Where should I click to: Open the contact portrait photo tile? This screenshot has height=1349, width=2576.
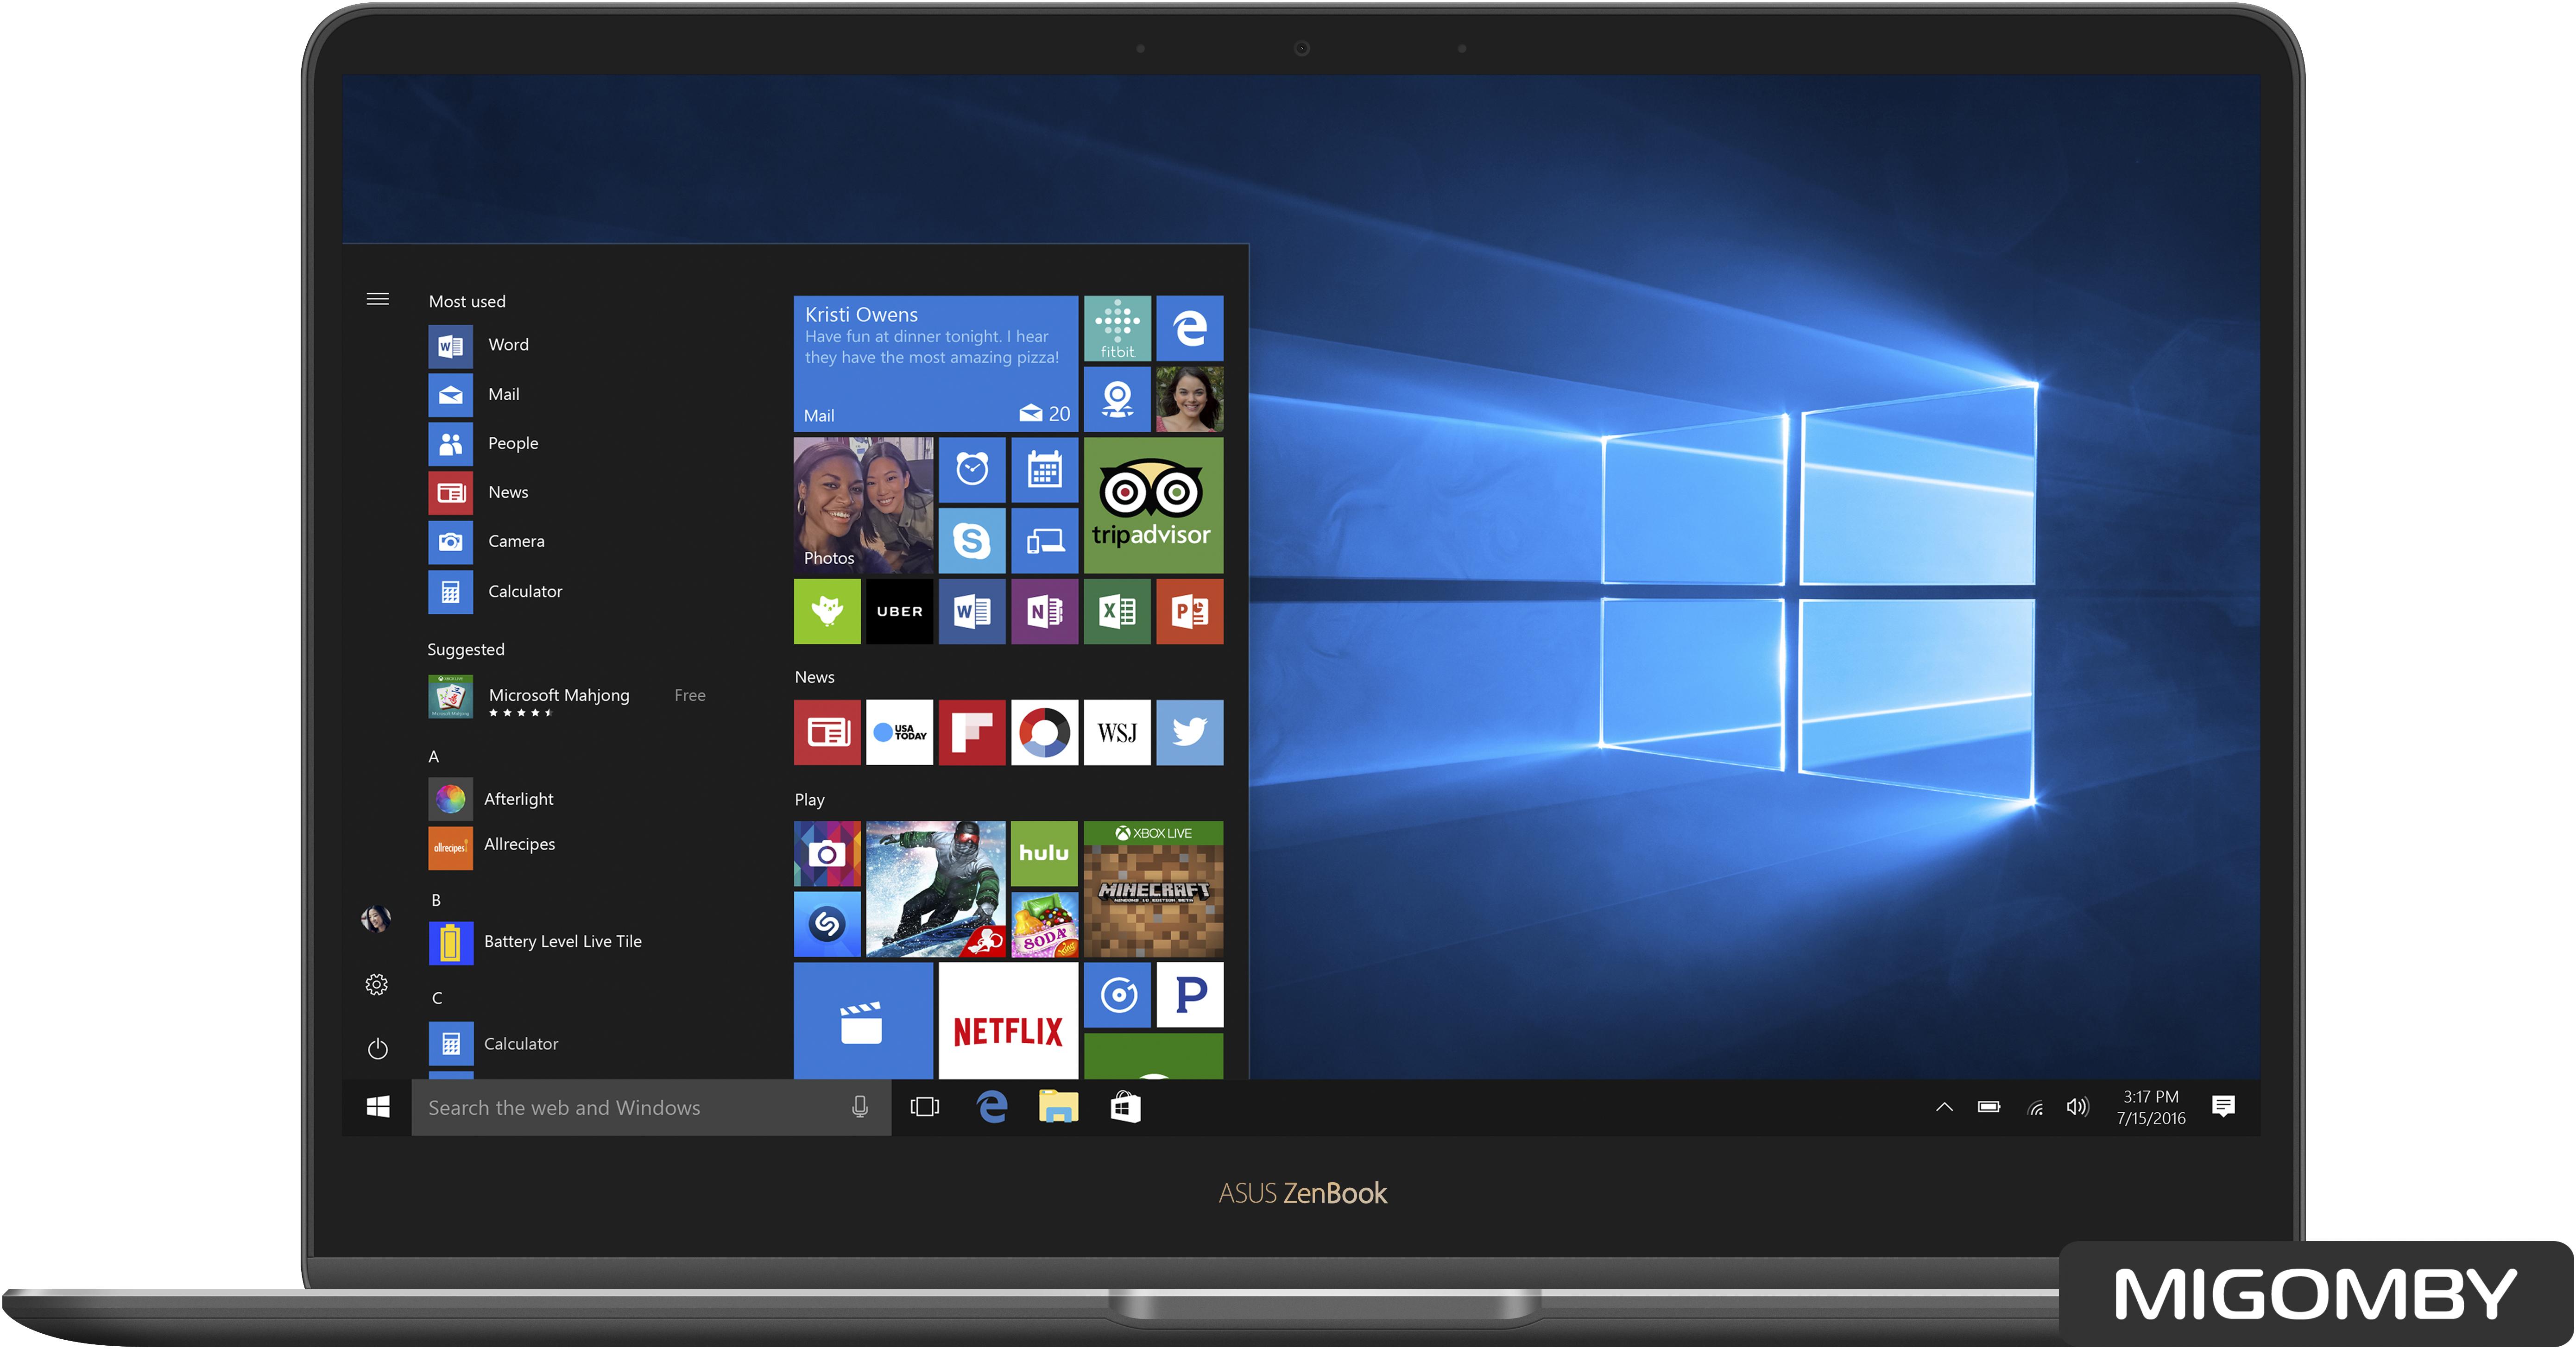[x=1189, y=399]
